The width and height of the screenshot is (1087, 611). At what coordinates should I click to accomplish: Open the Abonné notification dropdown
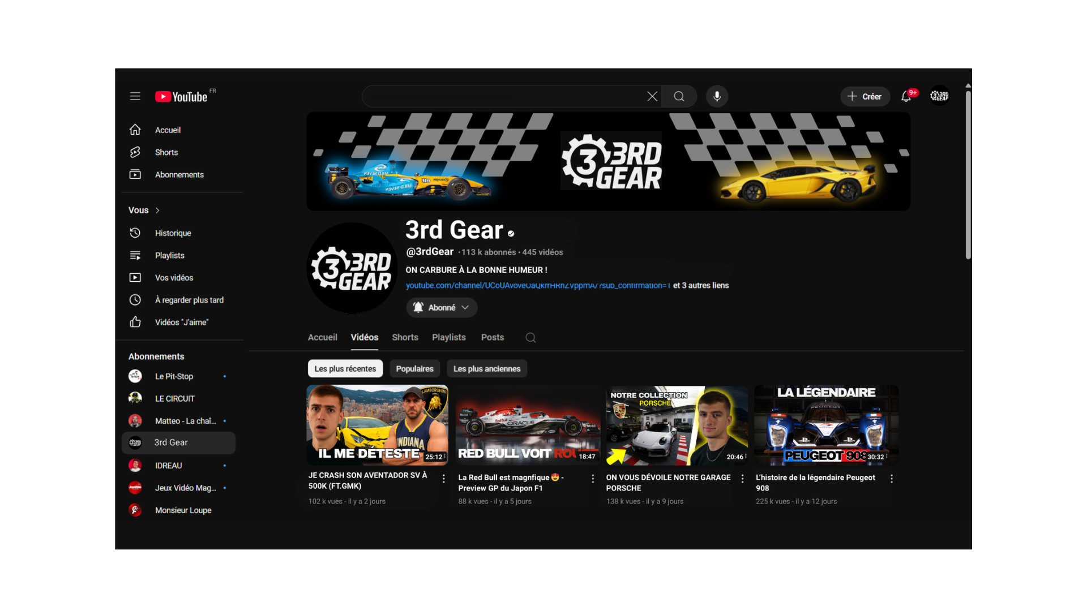[x=442, y=307]
